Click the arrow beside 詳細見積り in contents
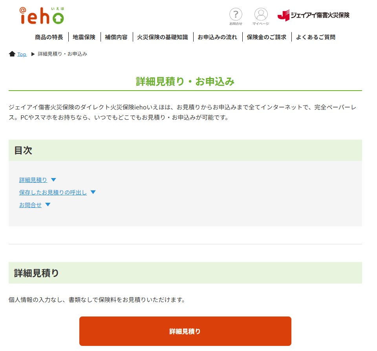Image resolution: width=377 pixels, height=351 pixels. (x=54, y=180)
